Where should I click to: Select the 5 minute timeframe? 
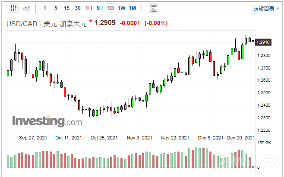pyautogui.click(x=56, y=8)
